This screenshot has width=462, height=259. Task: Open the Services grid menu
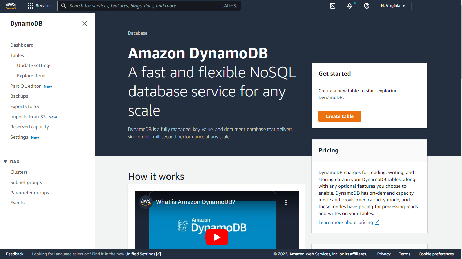point(39,6)
